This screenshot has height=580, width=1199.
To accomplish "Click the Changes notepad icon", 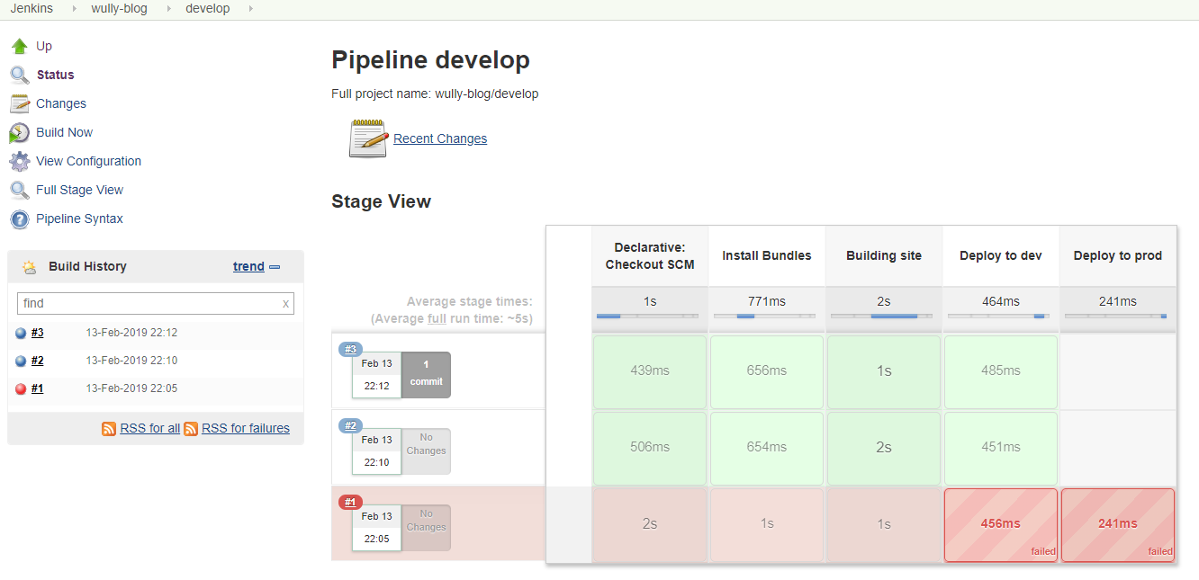I will [x=19, y=103].
